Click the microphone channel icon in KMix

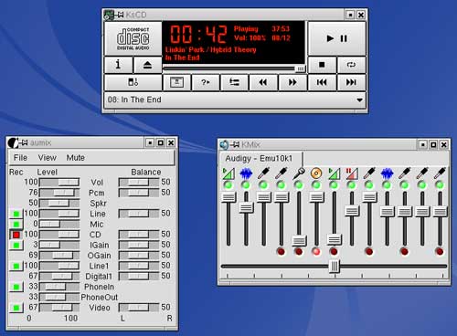(299, 173)
